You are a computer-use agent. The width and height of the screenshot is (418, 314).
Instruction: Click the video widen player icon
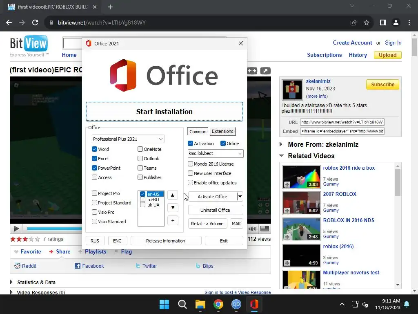coord(252,71)
